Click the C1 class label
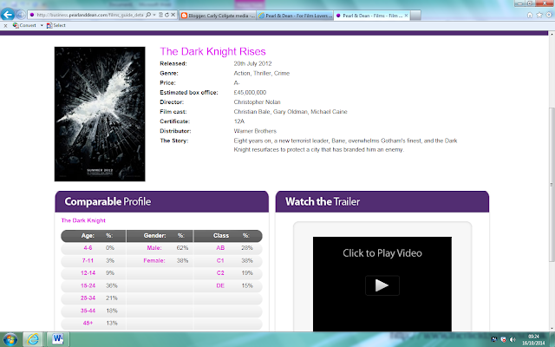 pyautogui.click(x=220, y=260)
